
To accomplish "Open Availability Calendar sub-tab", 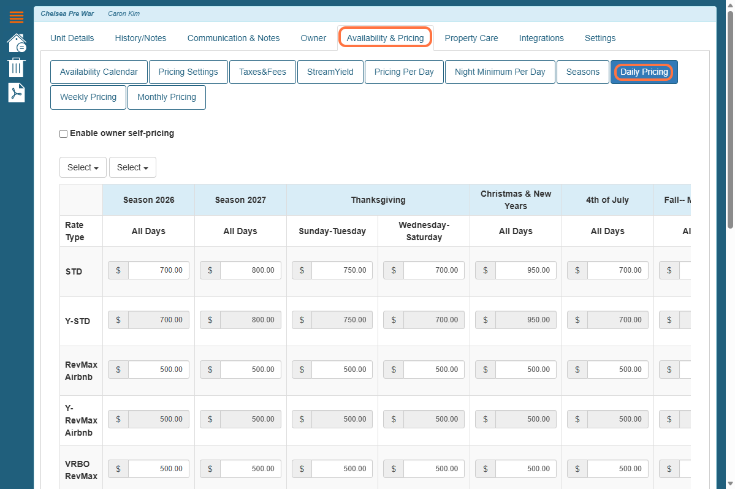I will click(99, 72).
